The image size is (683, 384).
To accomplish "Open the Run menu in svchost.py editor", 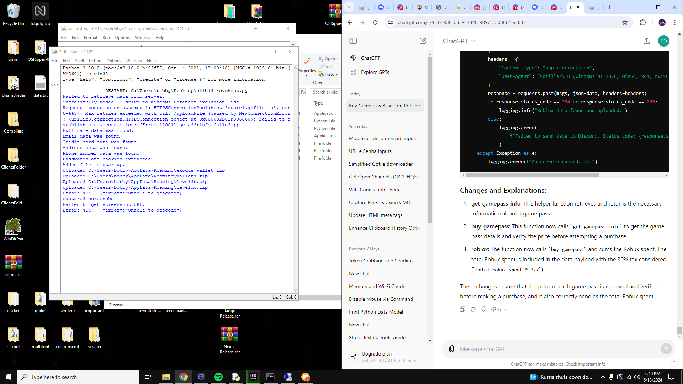I will click(x=106, y=38).
